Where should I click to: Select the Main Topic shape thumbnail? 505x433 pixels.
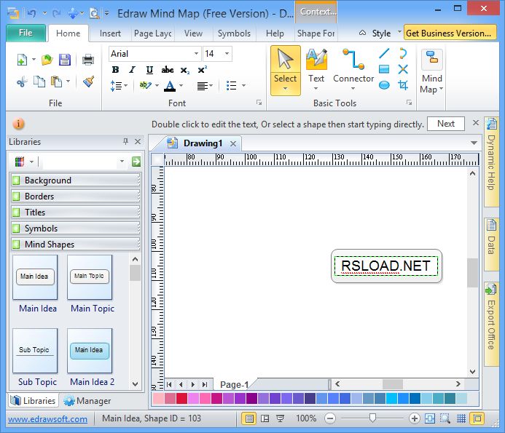(90, 277)
